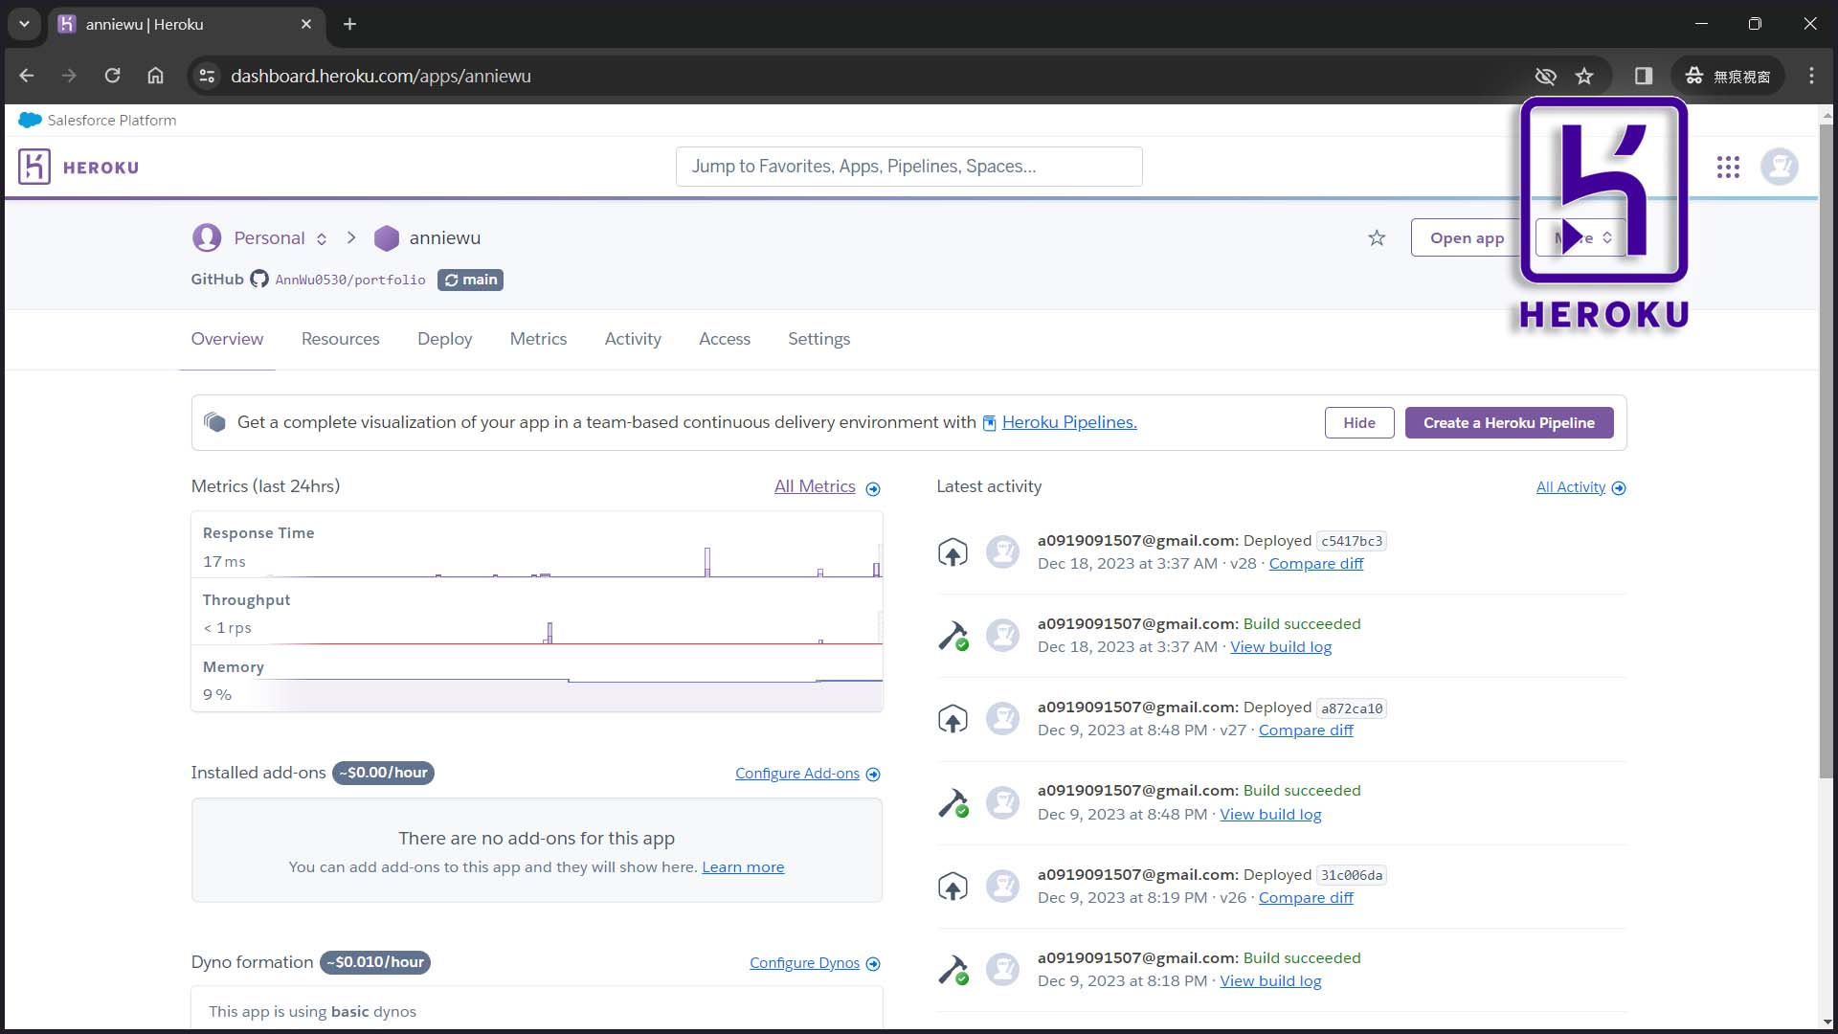Click deploy icon for c5417bc3 release
This screenshot has height=1034, width=1838.
click(x=953, y=552)
